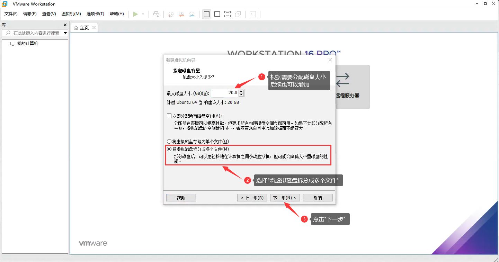499x262 pixels.
Task: Open the 编辑(E) menu
Action: coord(30,14)
